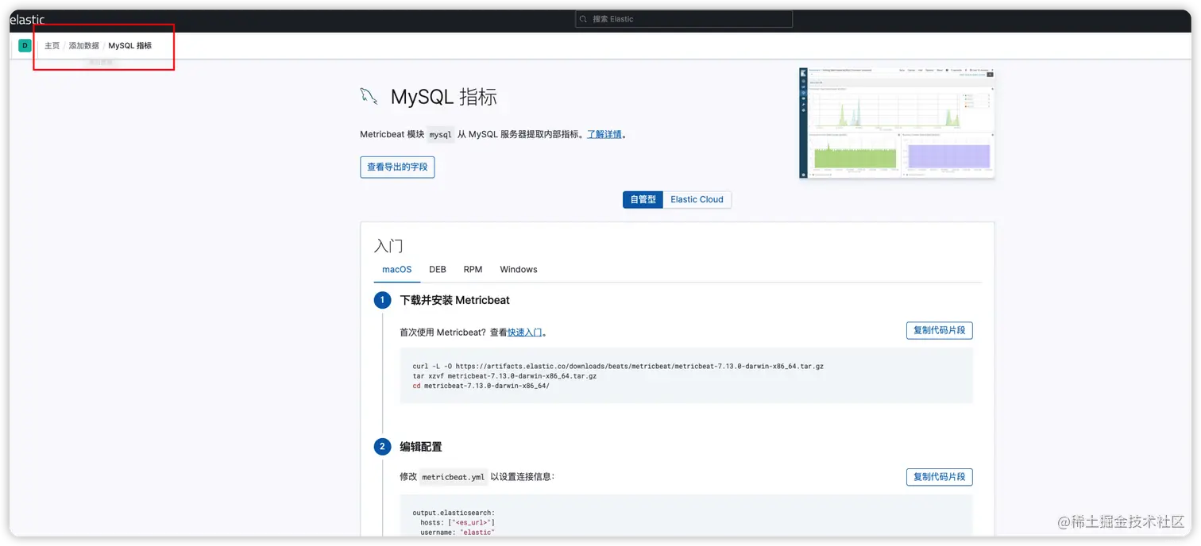Switch to the Elastic Cloud option

click(x=697, y=199)
